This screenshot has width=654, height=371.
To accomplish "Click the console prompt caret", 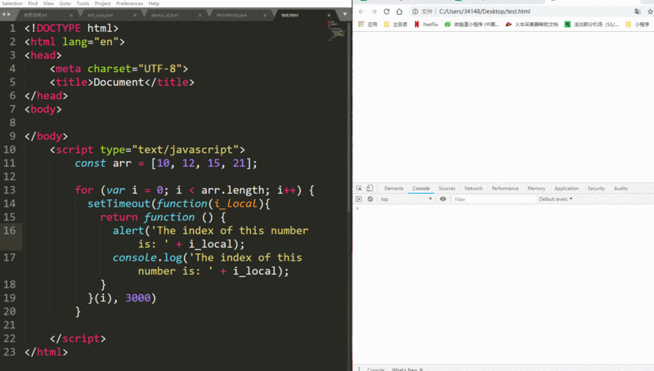I will point(357,208).
